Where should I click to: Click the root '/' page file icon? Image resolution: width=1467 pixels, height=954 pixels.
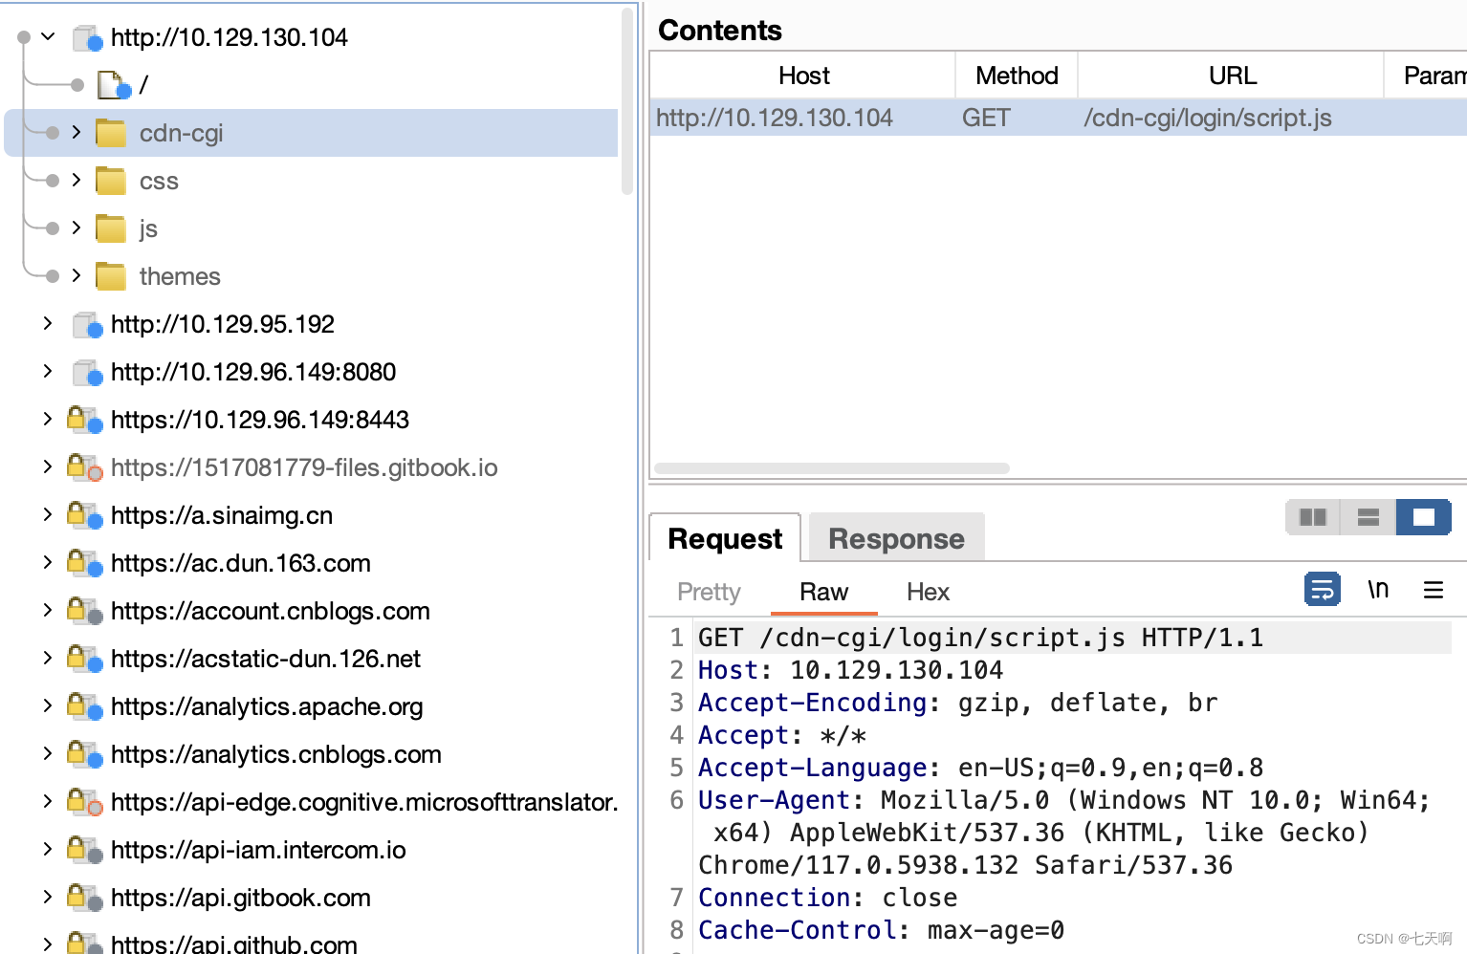(x=114, y=85)
